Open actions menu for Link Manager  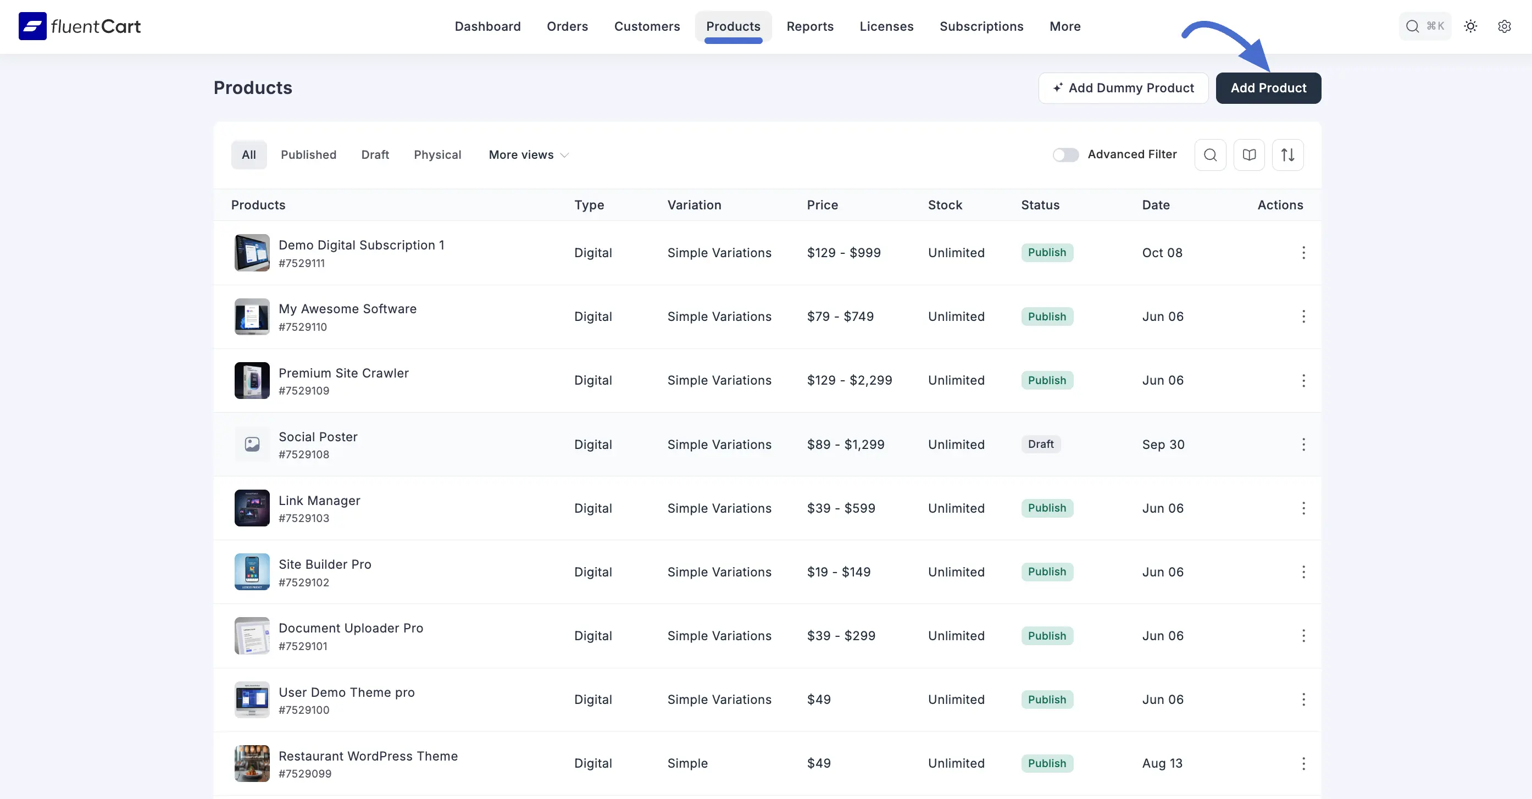coord(1303,508)
